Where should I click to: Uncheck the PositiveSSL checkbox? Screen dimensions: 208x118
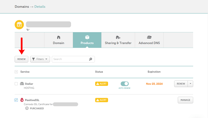point(16,100)
